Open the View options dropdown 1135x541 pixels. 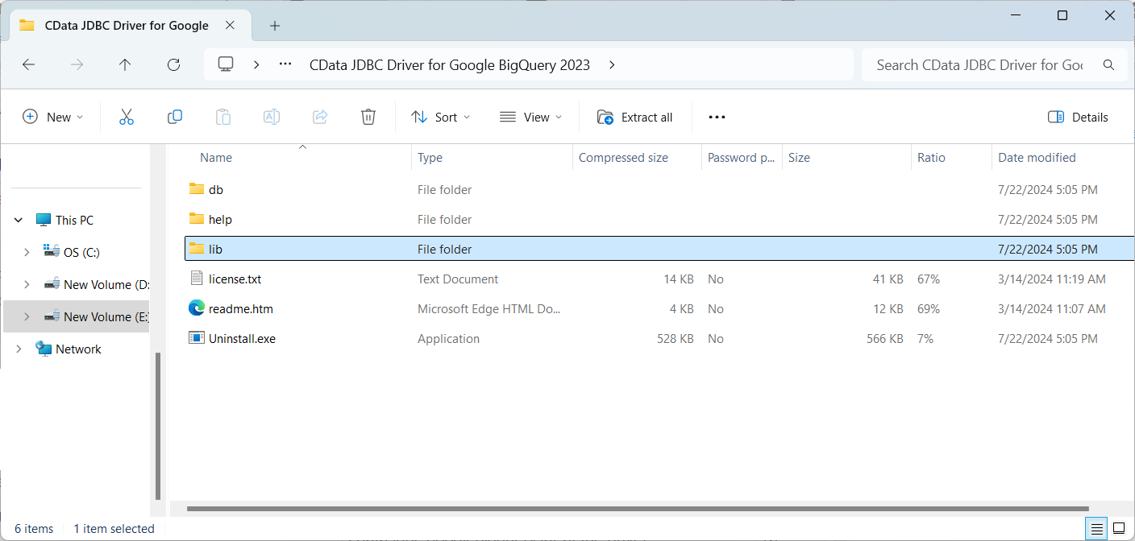click(x=530, y=117)
